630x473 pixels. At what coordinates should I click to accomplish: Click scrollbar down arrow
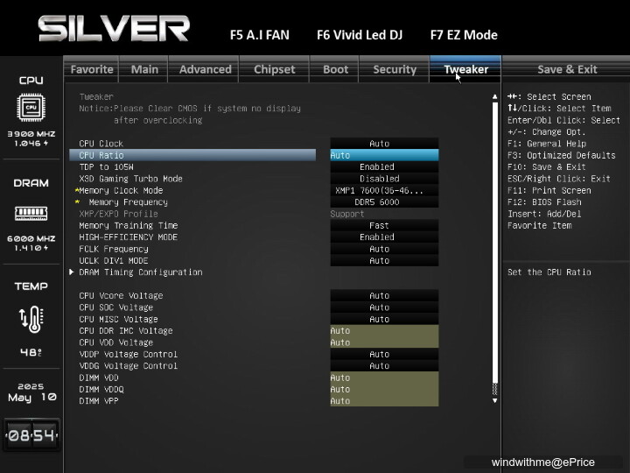(x=494, y=400)
